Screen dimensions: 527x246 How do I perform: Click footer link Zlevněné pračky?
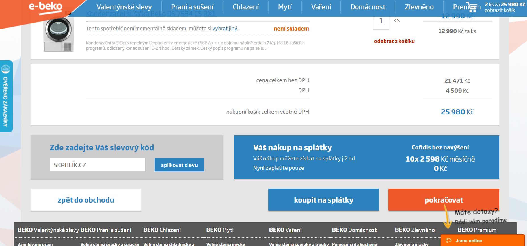[412, 244]
